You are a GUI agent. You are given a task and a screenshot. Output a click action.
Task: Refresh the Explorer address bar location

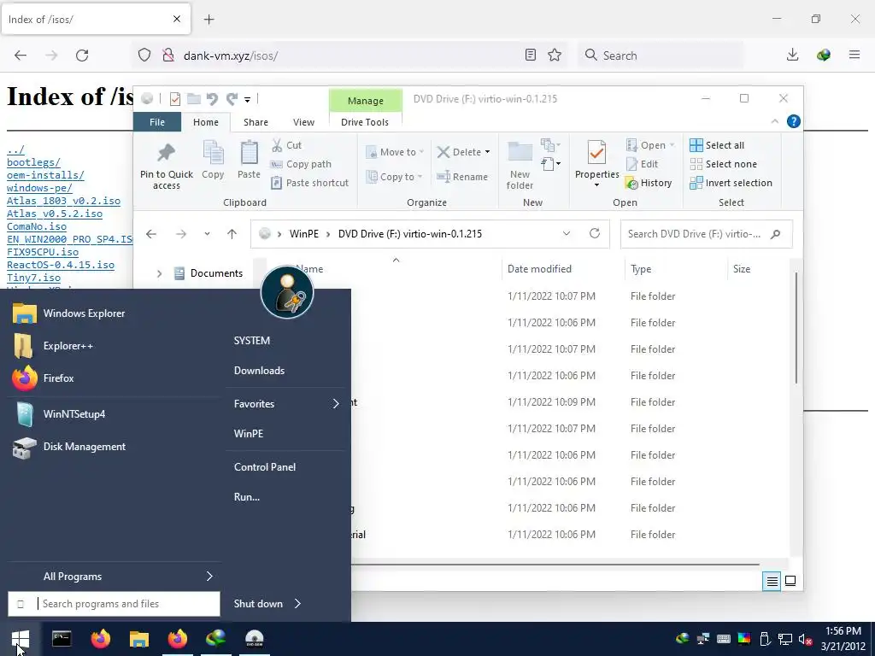click(595, 234)
